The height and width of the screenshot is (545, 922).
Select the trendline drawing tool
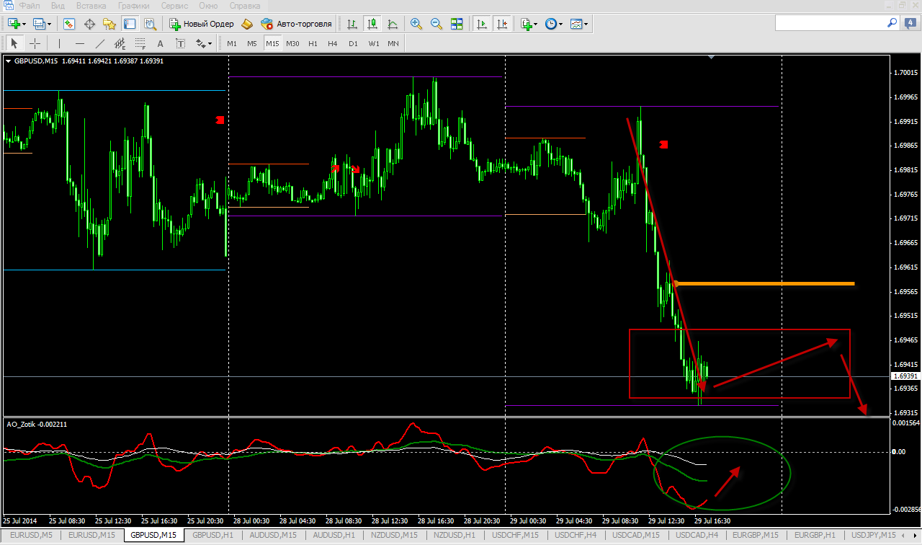point(99,43)
